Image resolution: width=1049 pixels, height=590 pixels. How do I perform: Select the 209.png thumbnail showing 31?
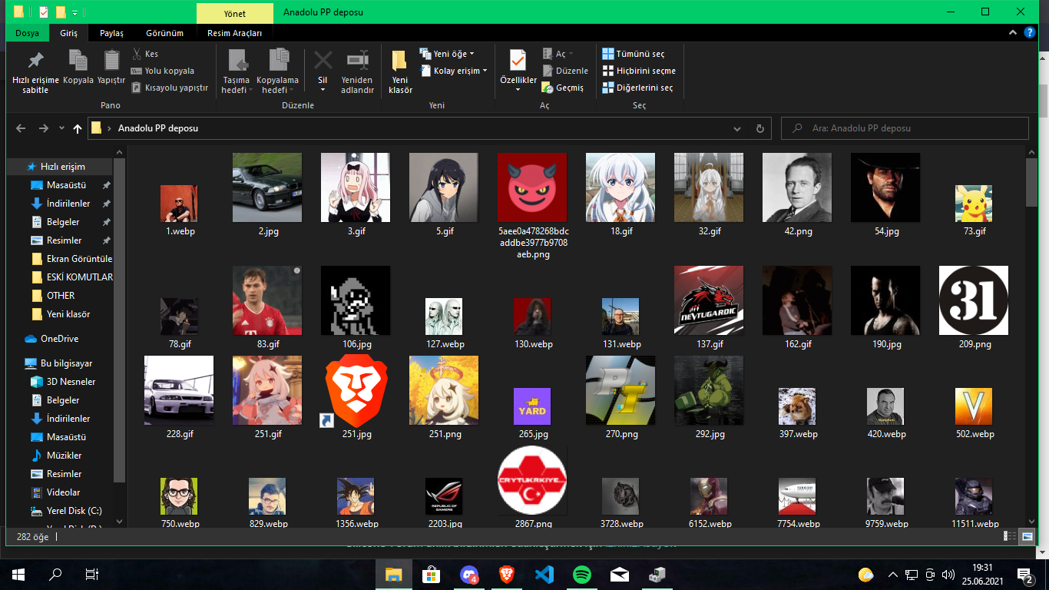click(x=974, y=301)
